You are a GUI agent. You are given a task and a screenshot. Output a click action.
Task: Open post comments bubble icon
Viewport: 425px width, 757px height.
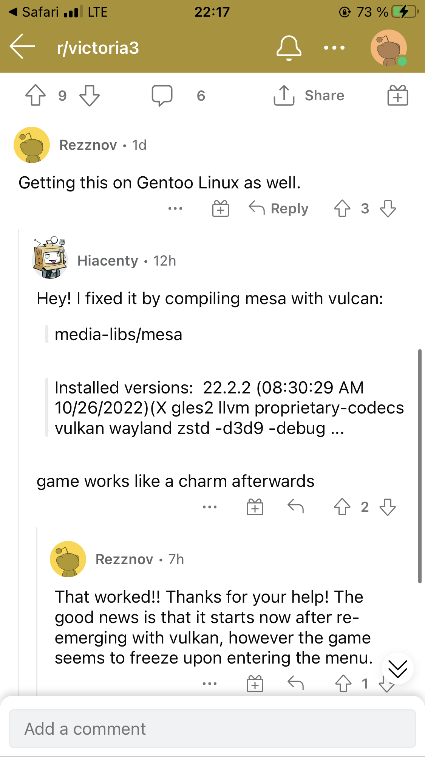click(x=162, y=95)
